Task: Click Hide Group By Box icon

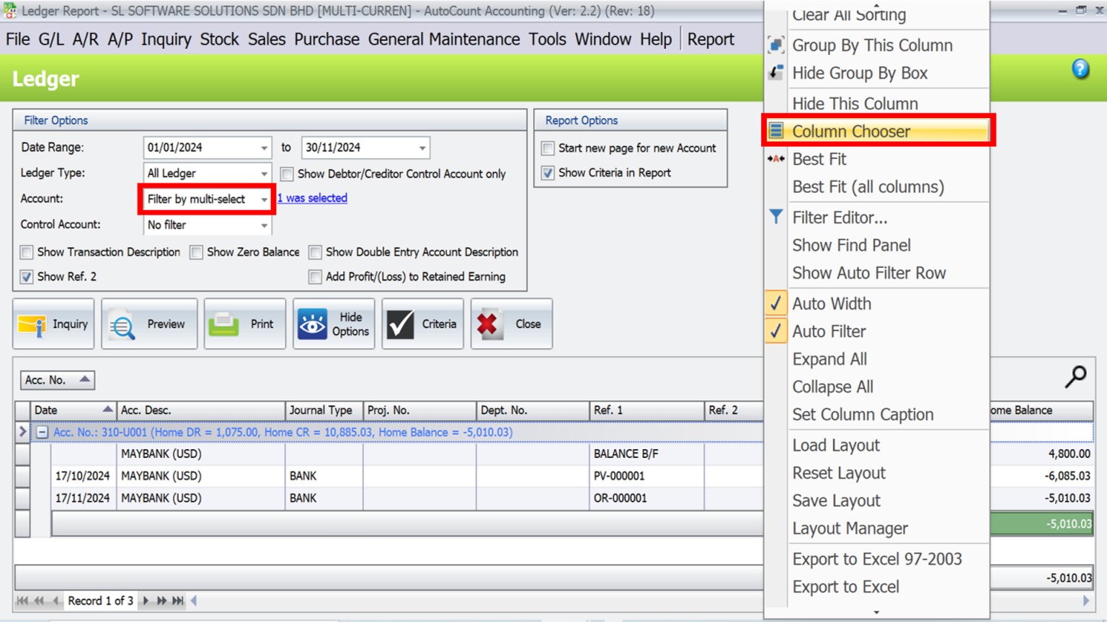Action: [x=775, y=73]
